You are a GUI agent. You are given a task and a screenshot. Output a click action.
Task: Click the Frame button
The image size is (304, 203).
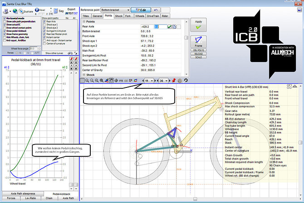coord(199,42)
